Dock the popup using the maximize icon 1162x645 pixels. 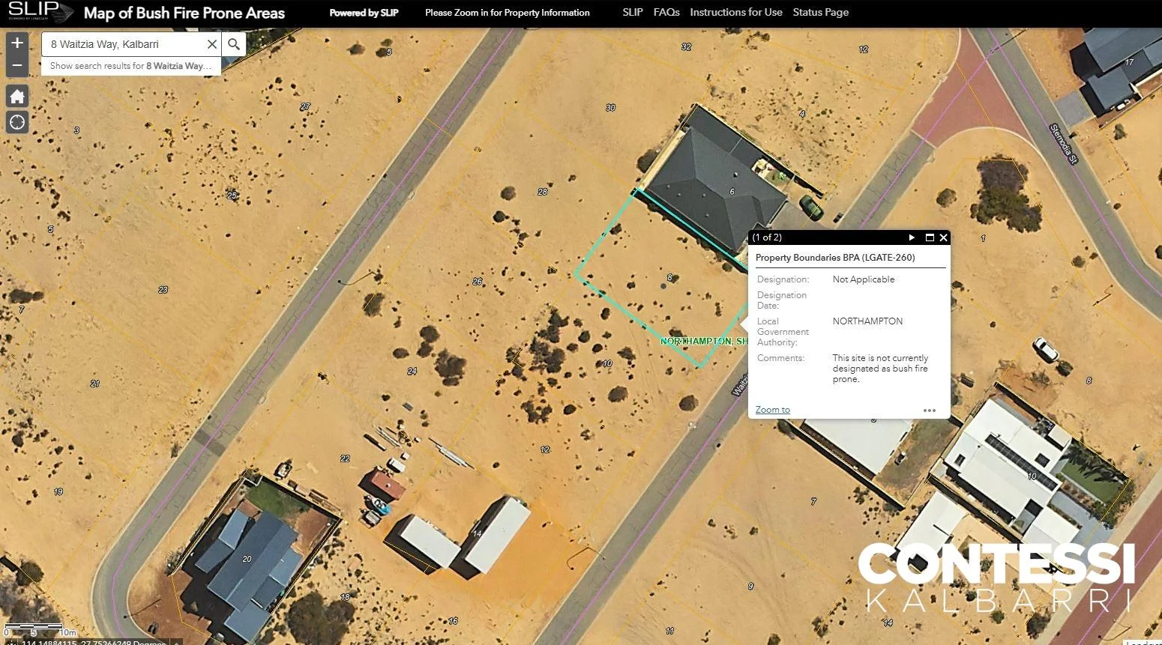(928, 237)
